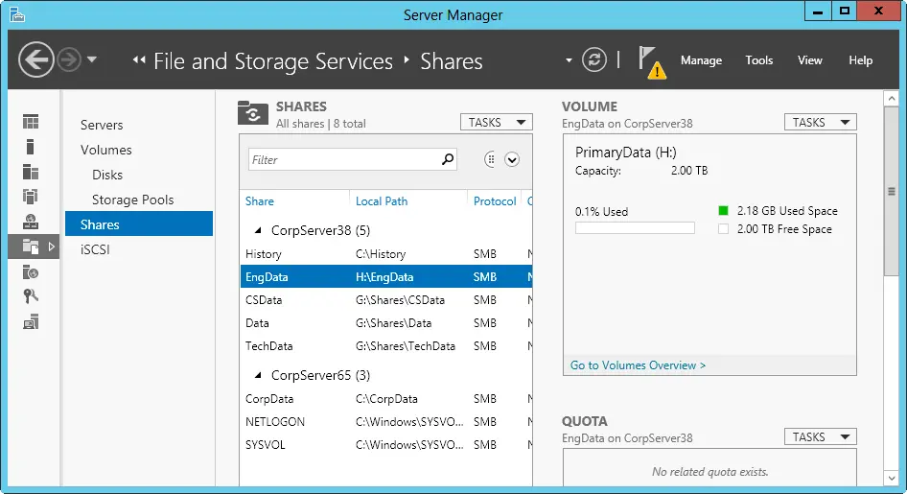Screen dimensions: 907x494
Task: Select the SYSVOL share row
Action: pos(386,445)
